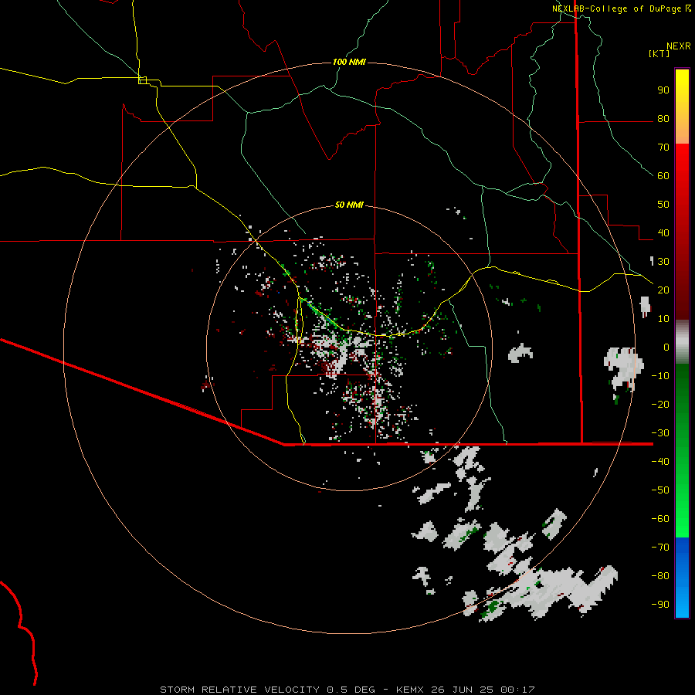This screenshot has width=695, height=695.
Task: Click the 60 value on velocity scale
Action: coord(663,176)
